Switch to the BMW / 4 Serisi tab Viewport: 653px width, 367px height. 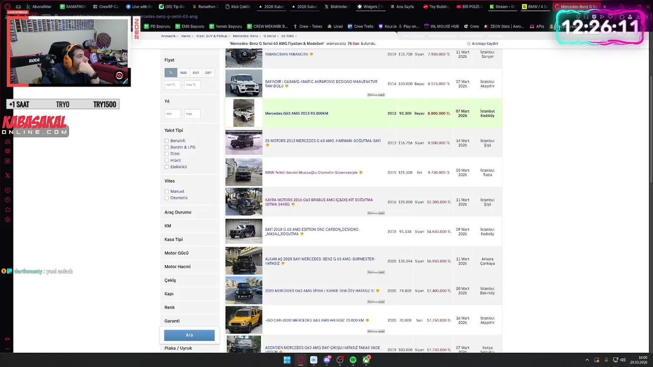[535, 7]
